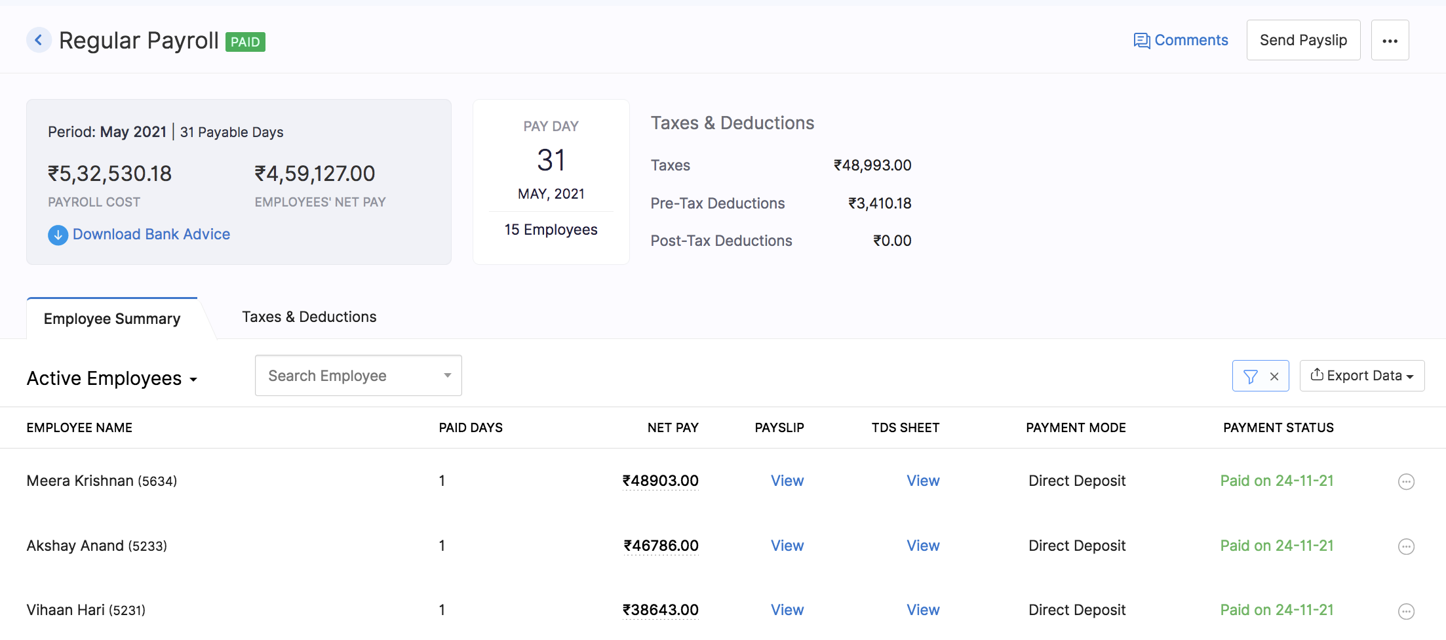Open row actions for Akshay Anand
The width and height of the screenshot is (1446, 640).
(x=1406, y=546)
